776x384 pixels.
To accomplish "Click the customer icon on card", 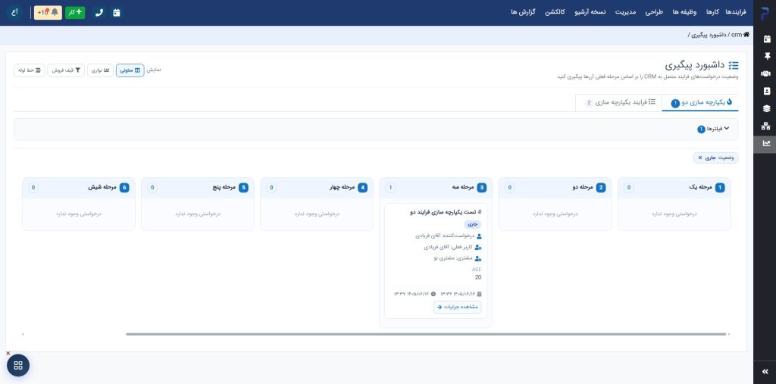I will 477,258.
